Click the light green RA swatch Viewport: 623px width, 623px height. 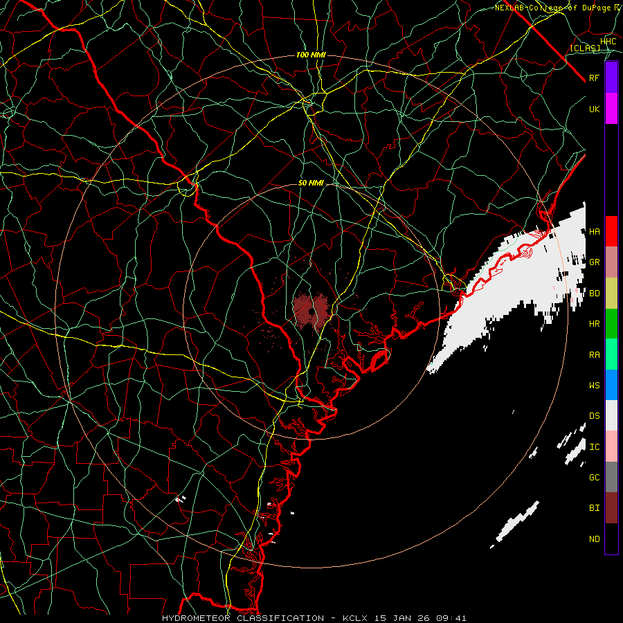coord(611,354)
